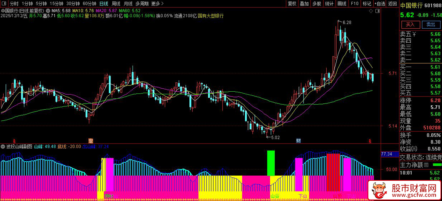Click the 6.28 high price marker
The image size is (442, 201).
347,22
